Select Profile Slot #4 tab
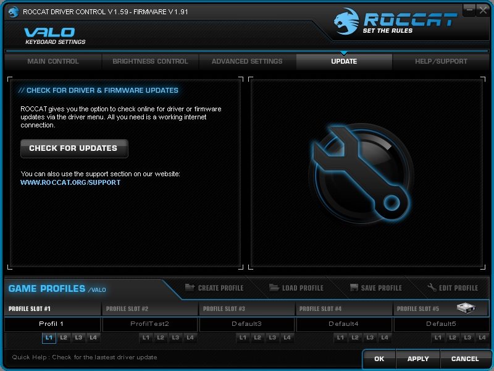This screenshot has height=371, width=494. [x=344, y=309]
